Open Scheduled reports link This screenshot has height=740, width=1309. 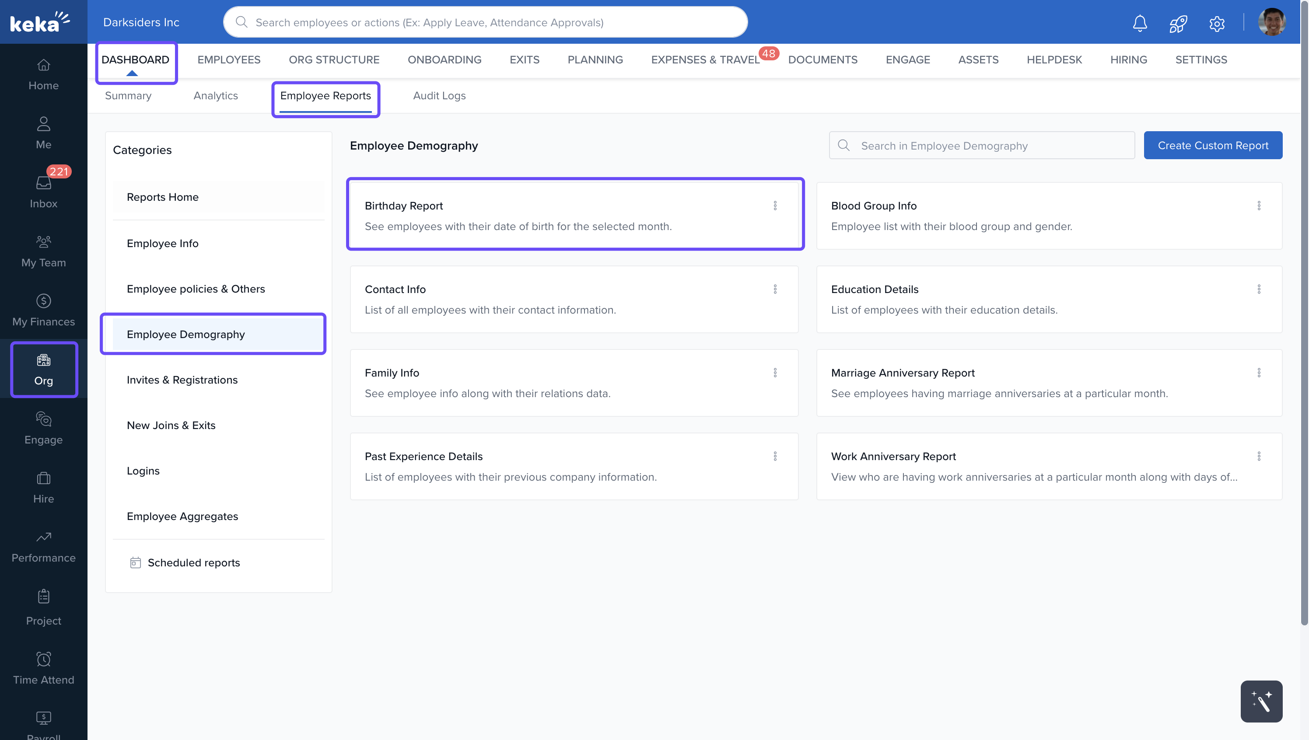[x=193, y=562]
